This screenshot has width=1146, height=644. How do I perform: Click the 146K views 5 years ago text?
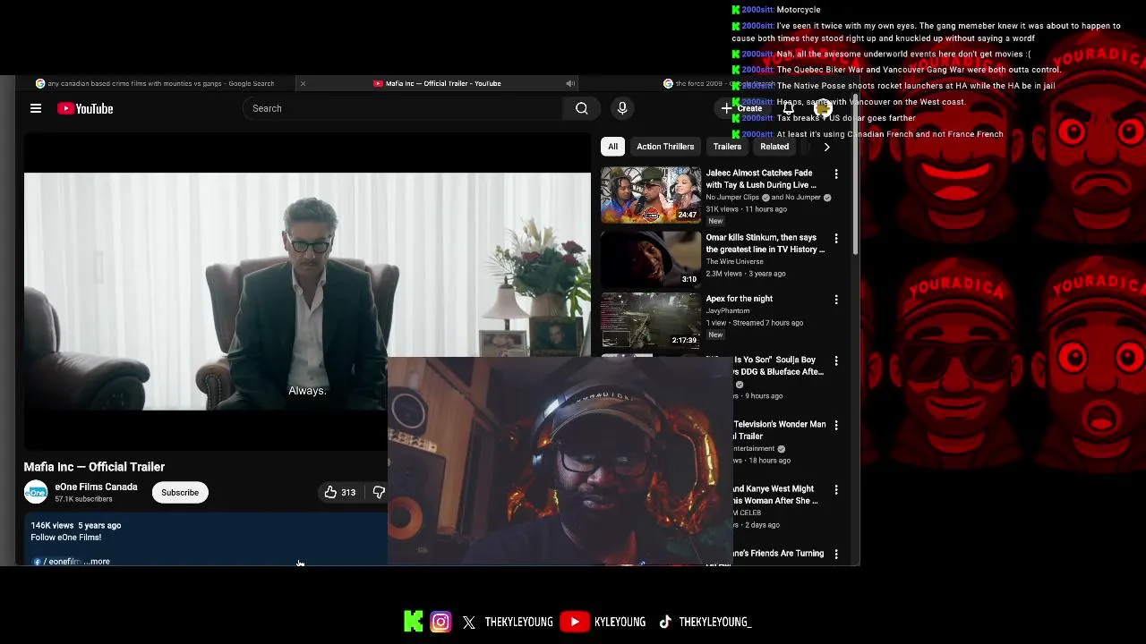tap(75, 525)
